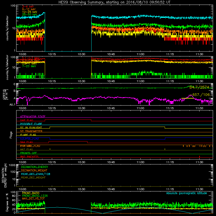This screenshot has height=216, width=216.
Task: Select the Flags axis title
Action: [x=11, y=135]
